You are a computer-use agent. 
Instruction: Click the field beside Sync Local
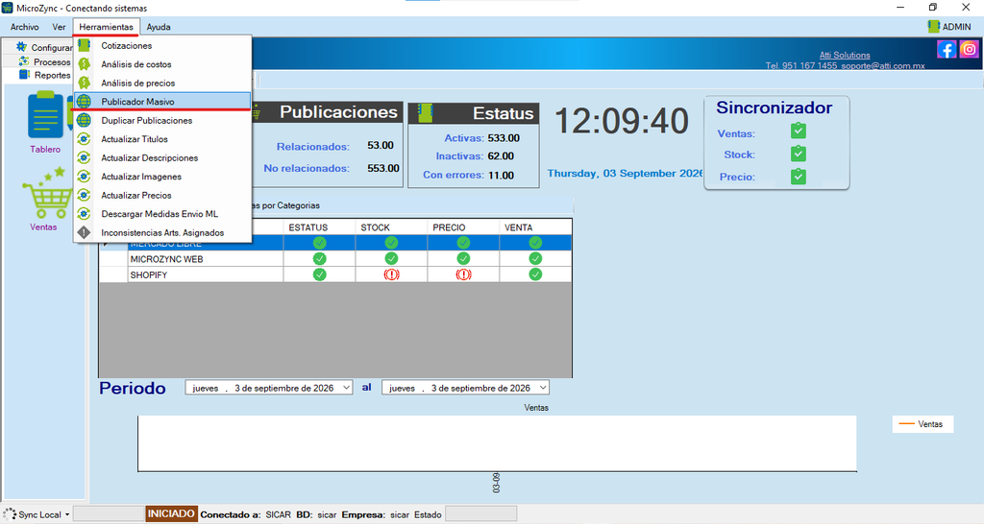click(x=109, y=514)
